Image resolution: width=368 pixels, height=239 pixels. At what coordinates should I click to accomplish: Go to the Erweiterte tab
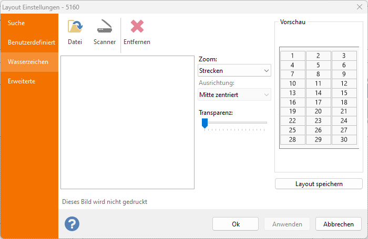point(29,81)
